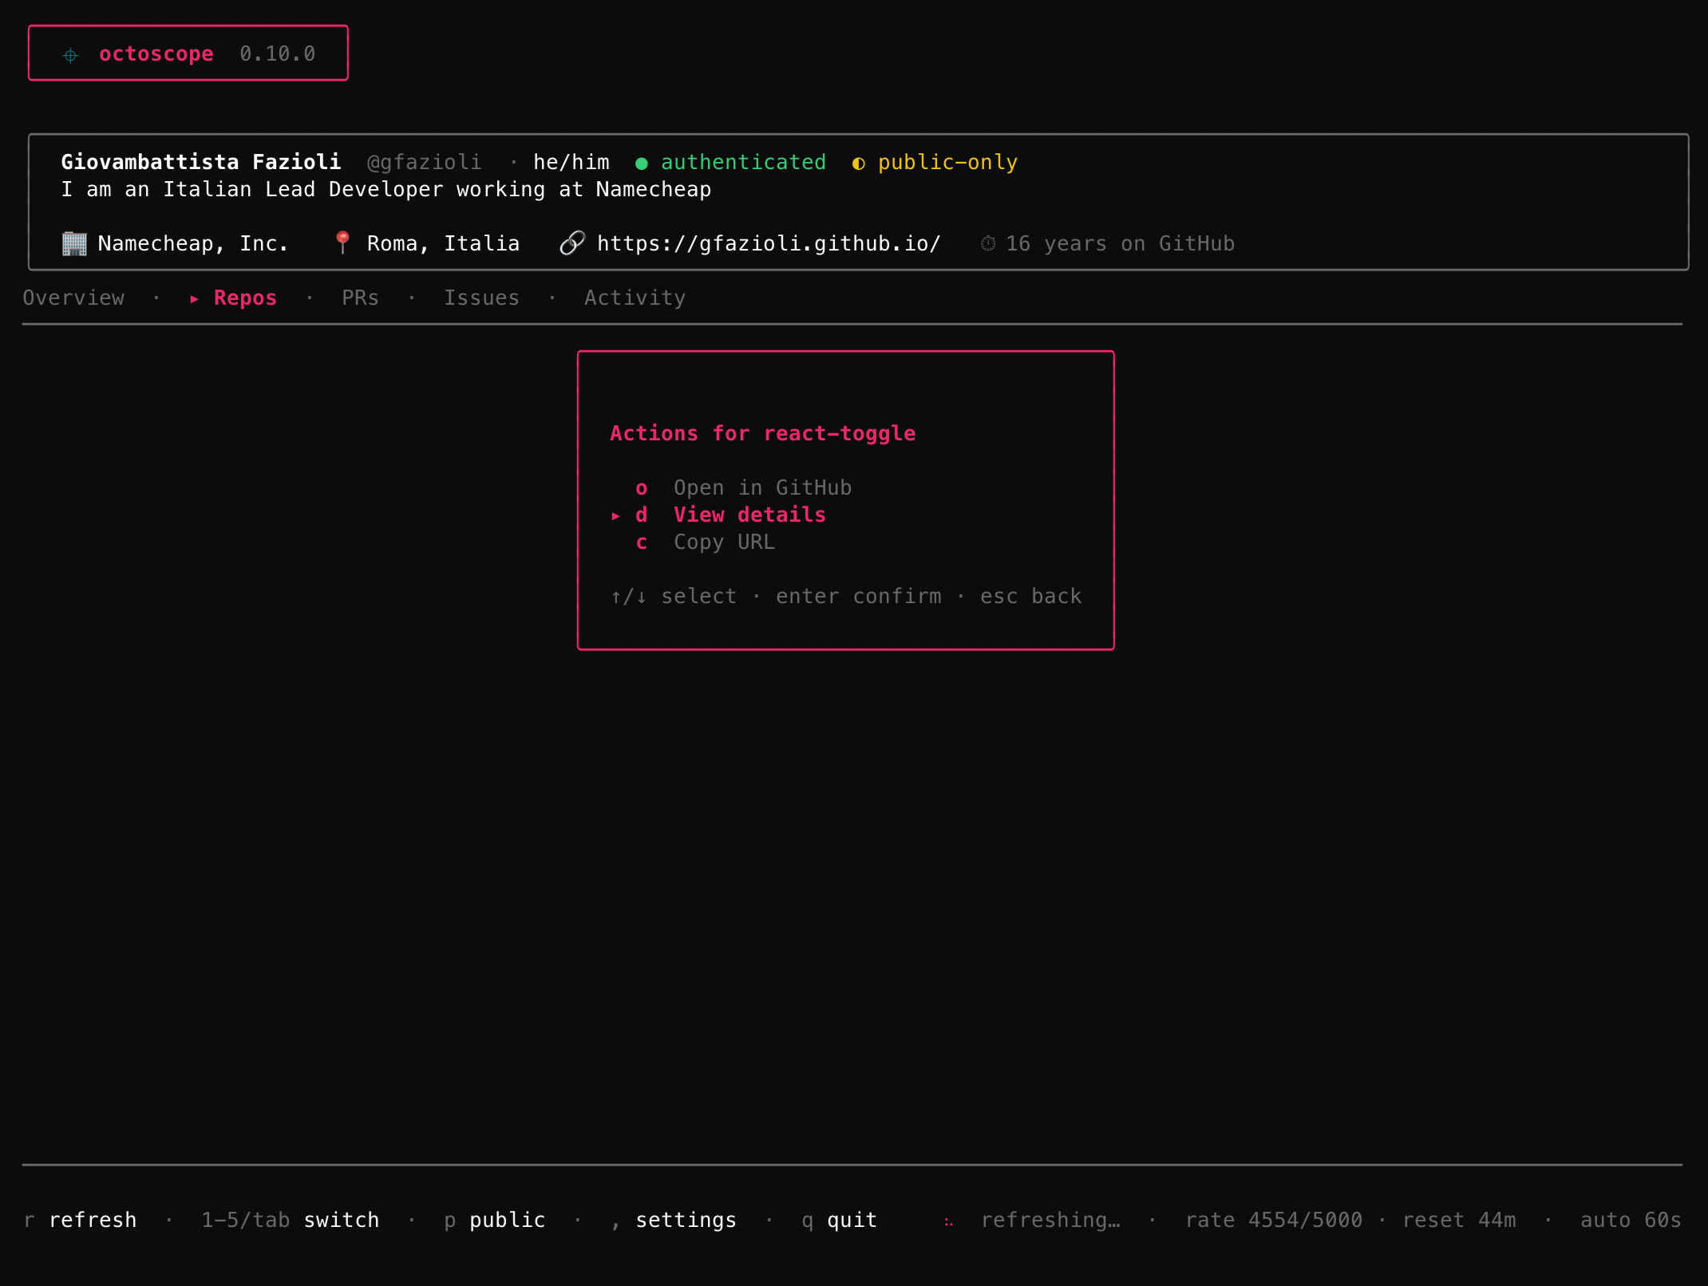This screenshot has width=1708, height=1286.
Task: Click the public-only label
Action: (x=947, y=162)
